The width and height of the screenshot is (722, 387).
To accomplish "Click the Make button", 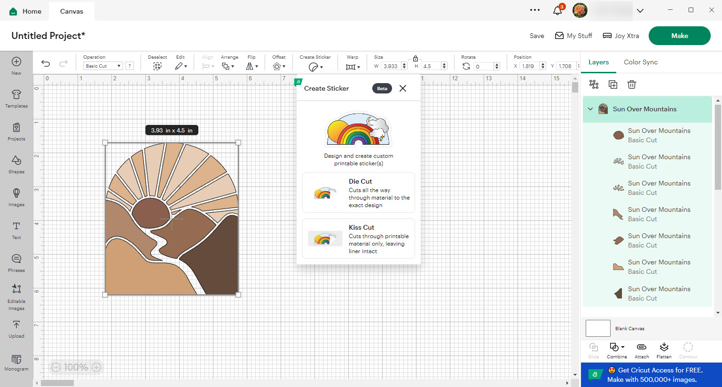I will pyautogui.click(x=679, y=35).
